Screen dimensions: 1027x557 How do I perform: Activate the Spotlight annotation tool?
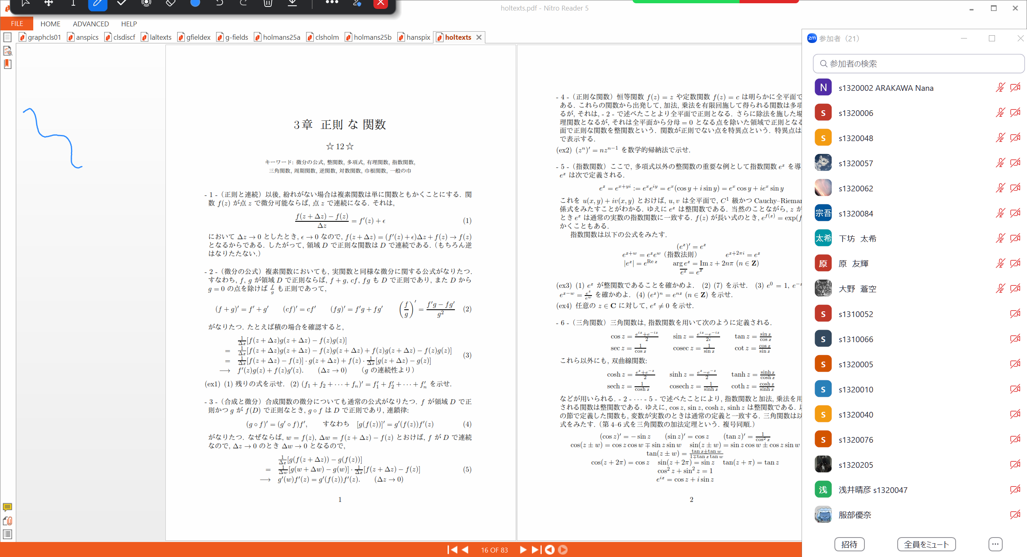146,3
